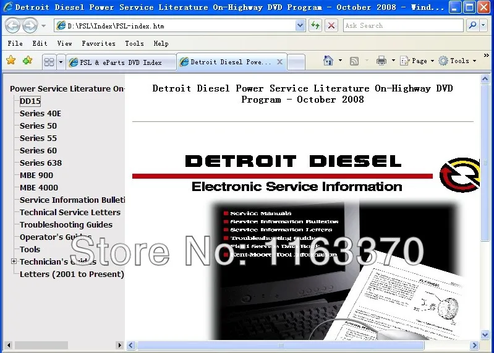This screenshot has width=494, height=353.
Task: Click into the Ask Search box
Action: (x=403, y=25)
